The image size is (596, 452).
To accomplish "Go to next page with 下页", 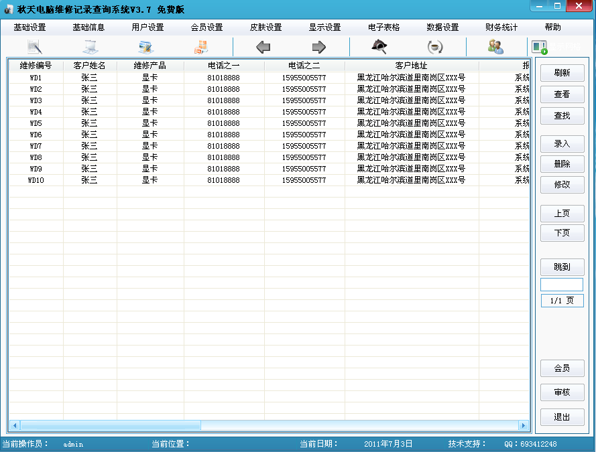I will click(562, 233).
